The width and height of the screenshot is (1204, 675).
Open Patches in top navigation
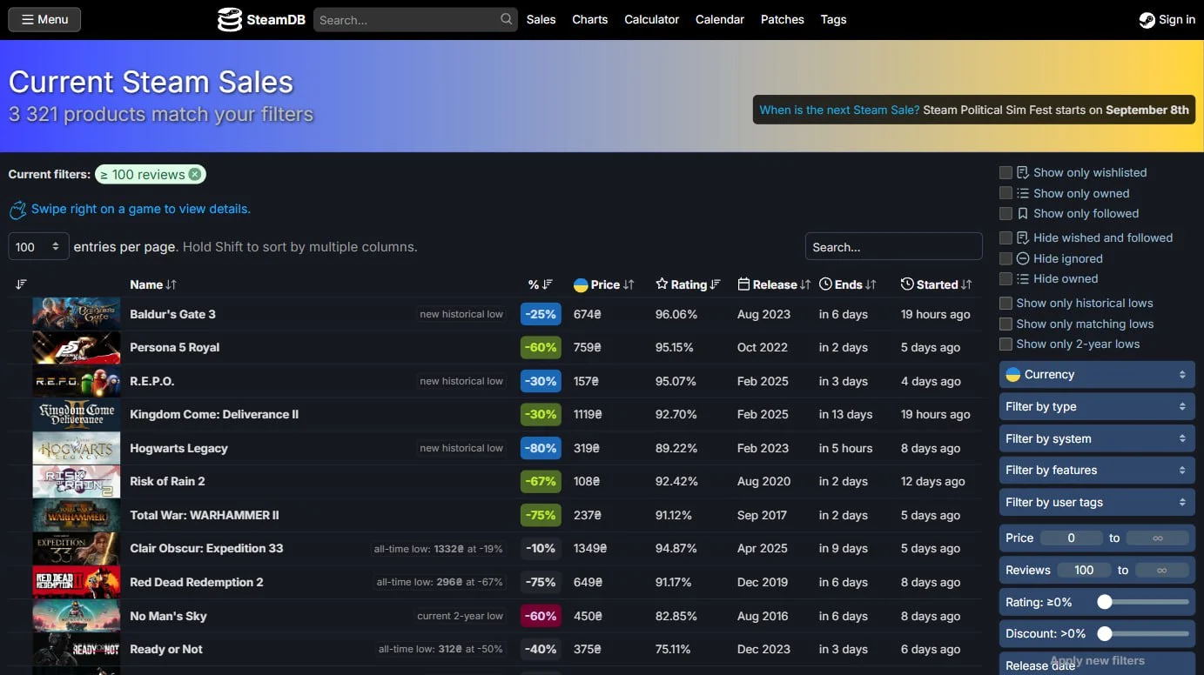click(x=783, y=19)
